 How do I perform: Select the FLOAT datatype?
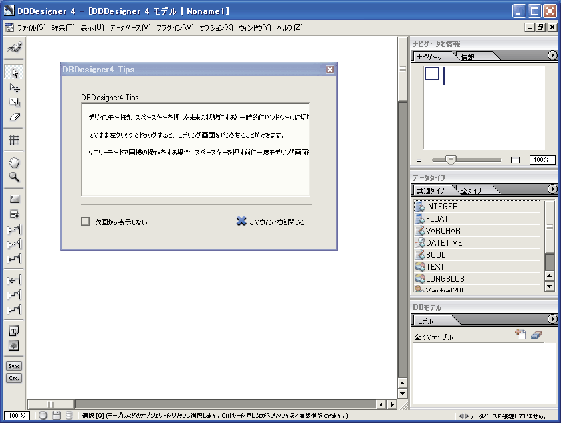pyautogui.click(x=477, y=218)
